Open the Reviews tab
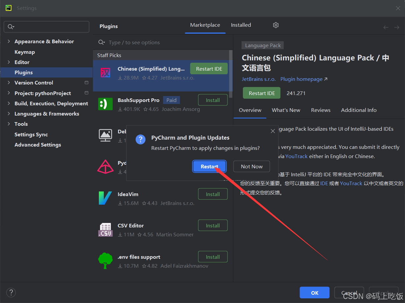 pos(321,110)
